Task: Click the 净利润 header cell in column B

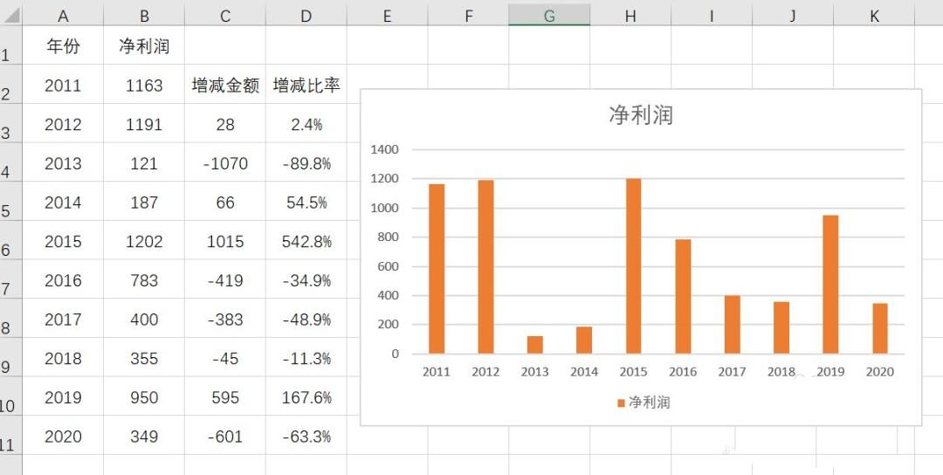Action: pyautogui.click(x=144, y=46)
